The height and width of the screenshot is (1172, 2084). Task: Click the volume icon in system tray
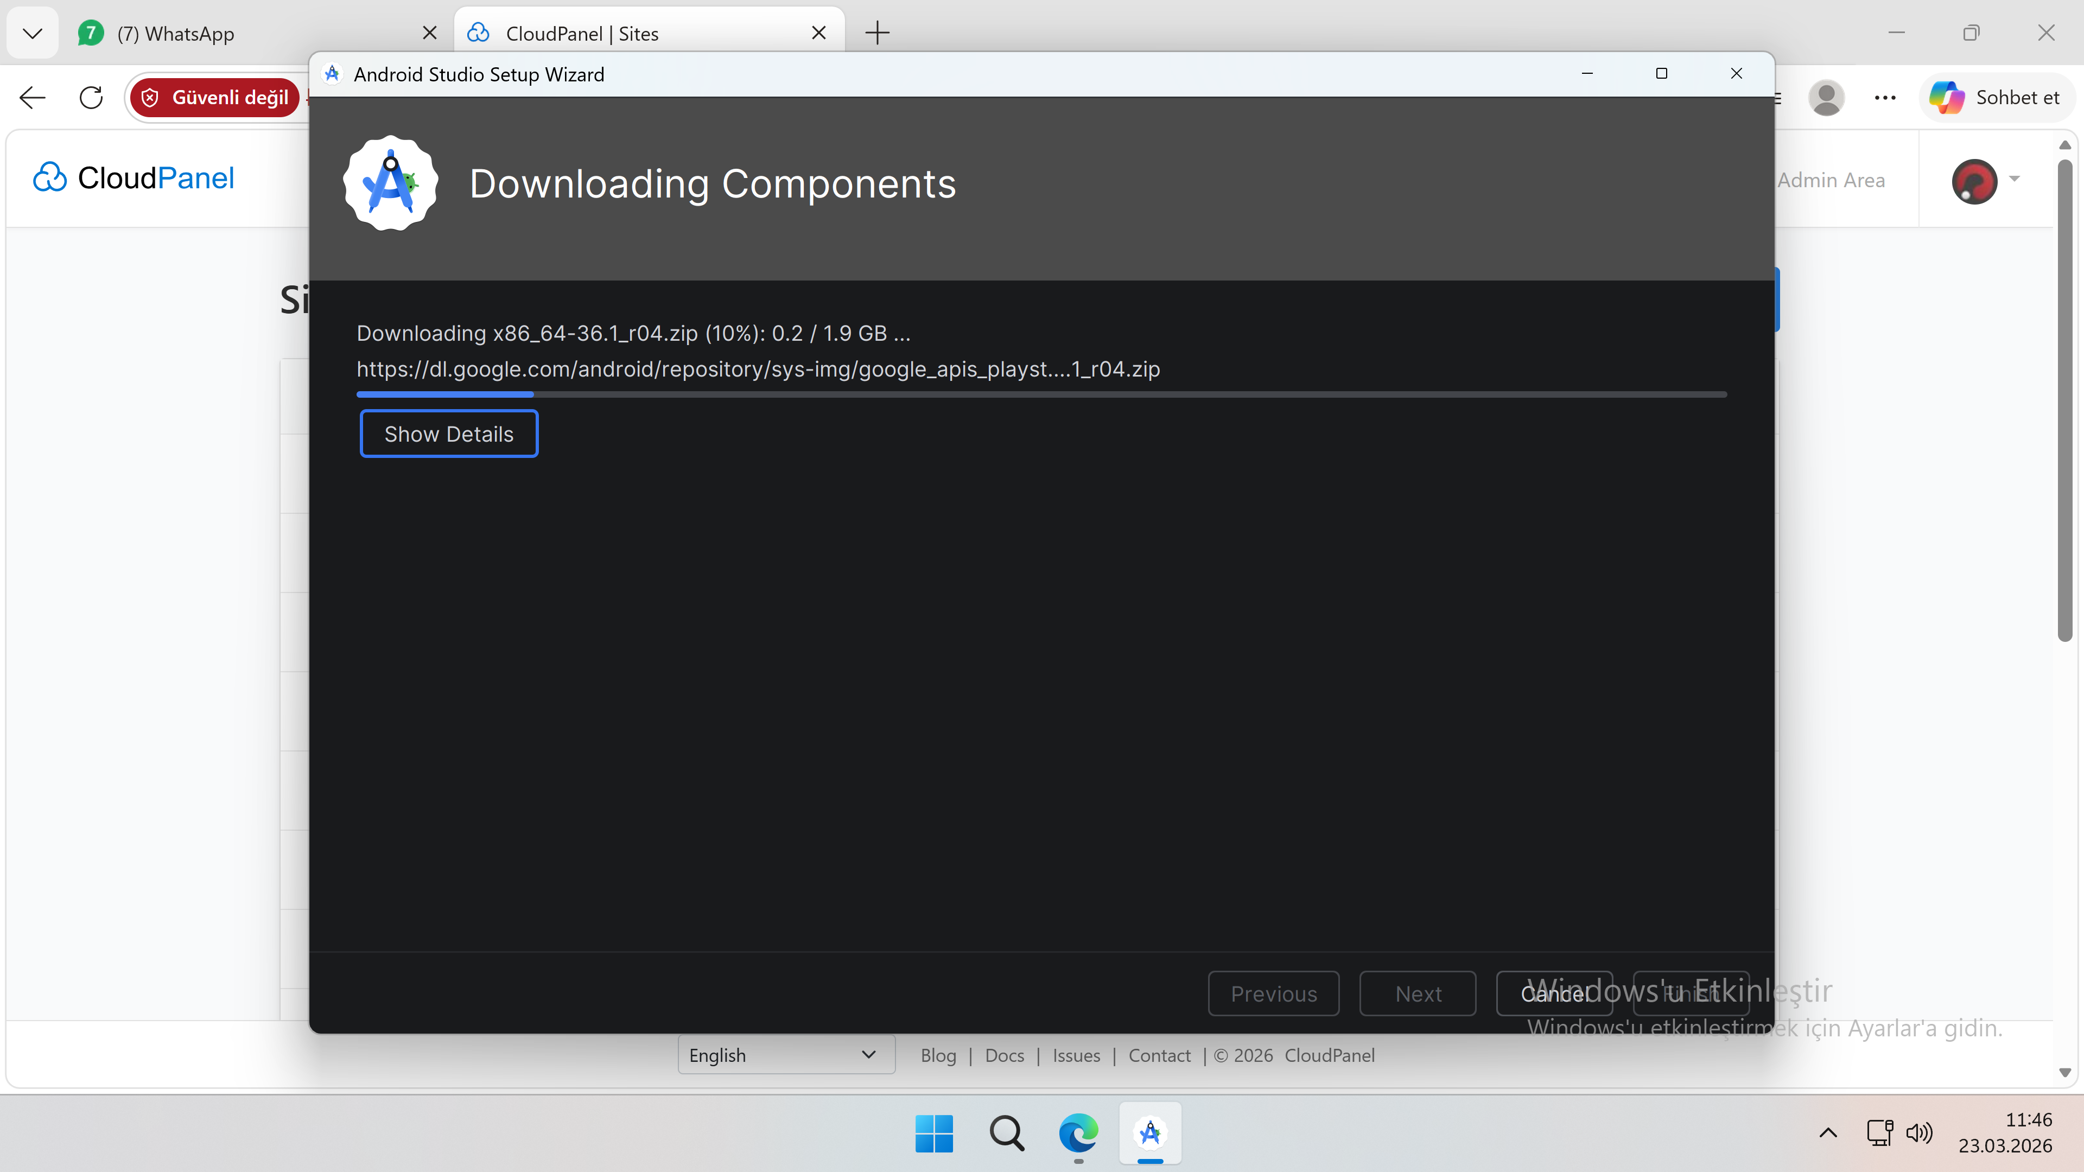click(x=1919, y=1132)
